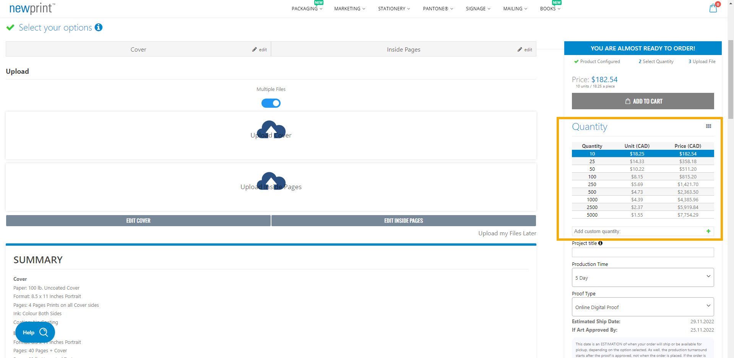Click Upload my Files Later link
Screen dimensions: 734x358
point(507,233)
